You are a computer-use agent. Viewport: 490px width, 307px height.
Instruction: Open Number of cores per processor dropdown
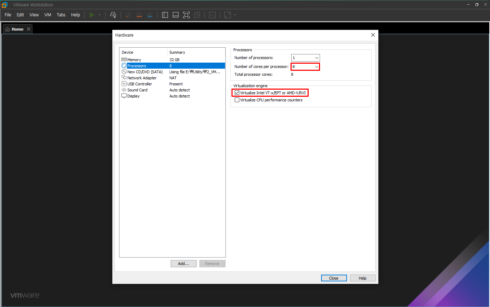(305, 67)
